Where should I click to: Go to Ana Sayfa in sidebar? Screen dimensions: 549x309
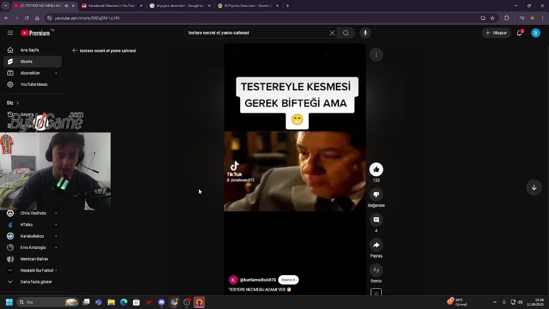33,50
